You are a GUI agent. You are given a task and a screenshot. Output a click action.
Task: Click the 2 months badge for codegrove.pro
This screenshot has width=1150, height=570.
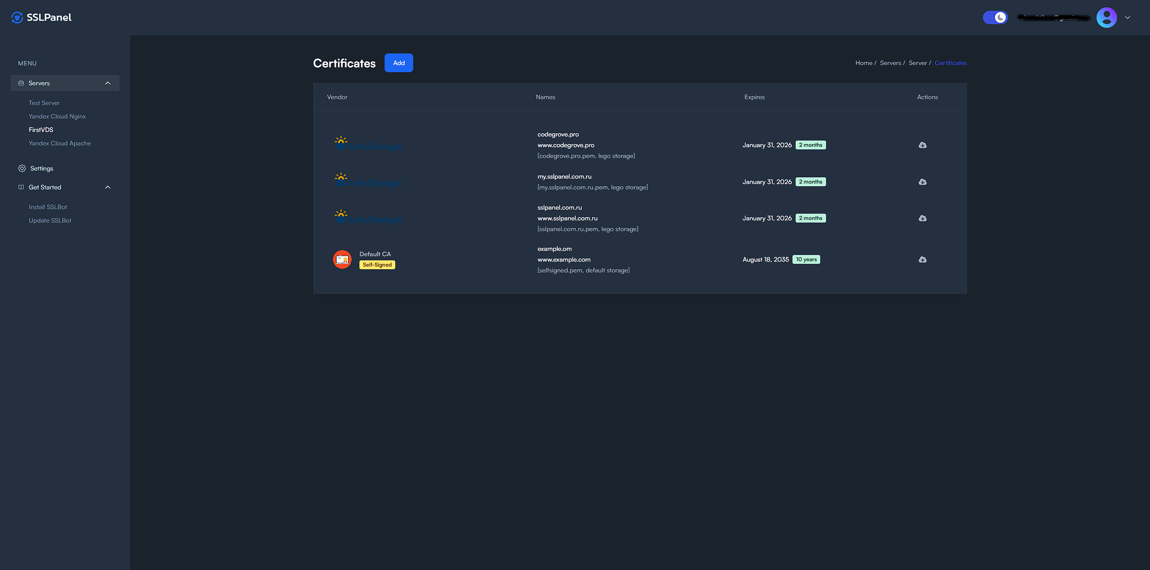coord(810,145)
